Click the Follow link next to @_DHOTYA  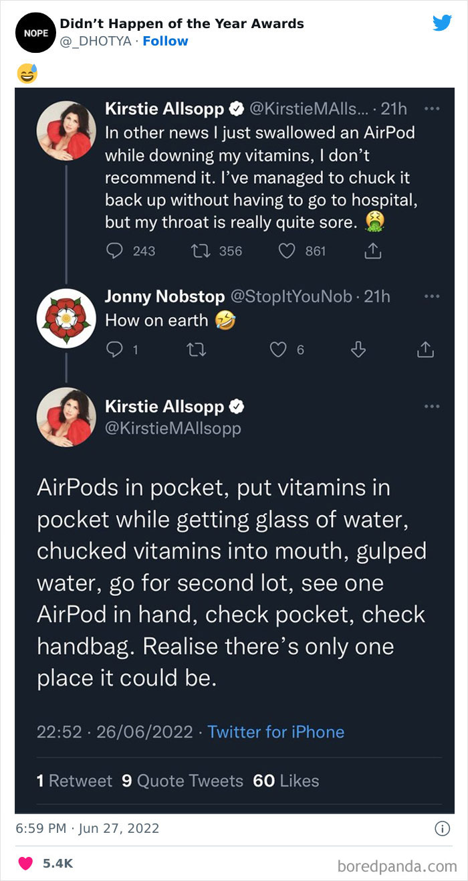click(165, 41)
